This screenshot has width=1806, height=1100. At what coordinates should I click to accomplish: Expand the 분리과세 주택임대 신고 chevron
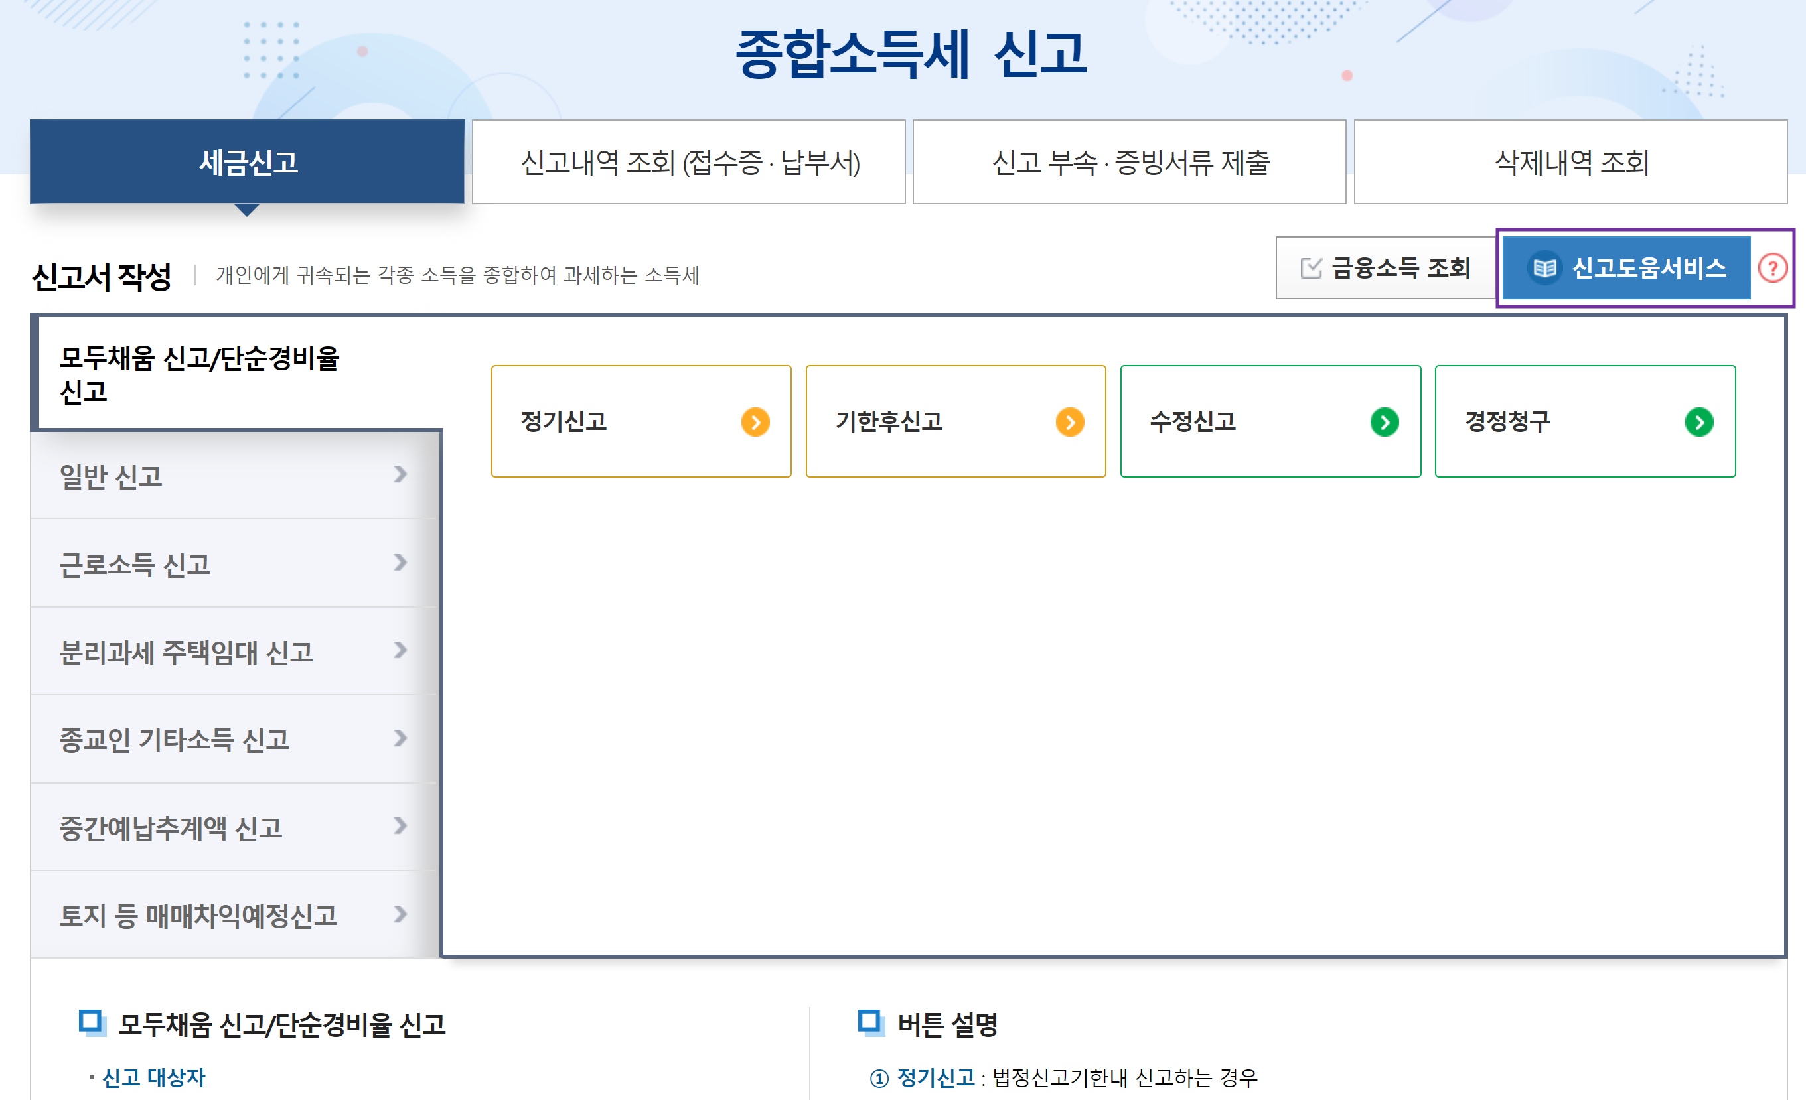(400, 651)
